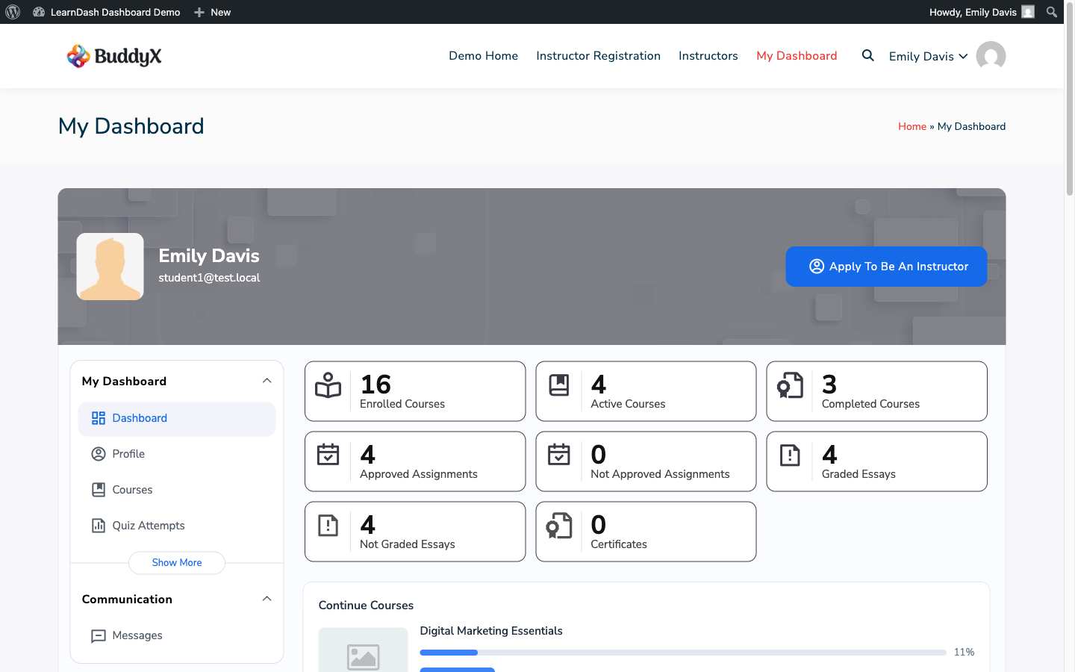Click the Profile person icon in sidebar
This screenshot has height=672, width=1075.
[99, 453]
